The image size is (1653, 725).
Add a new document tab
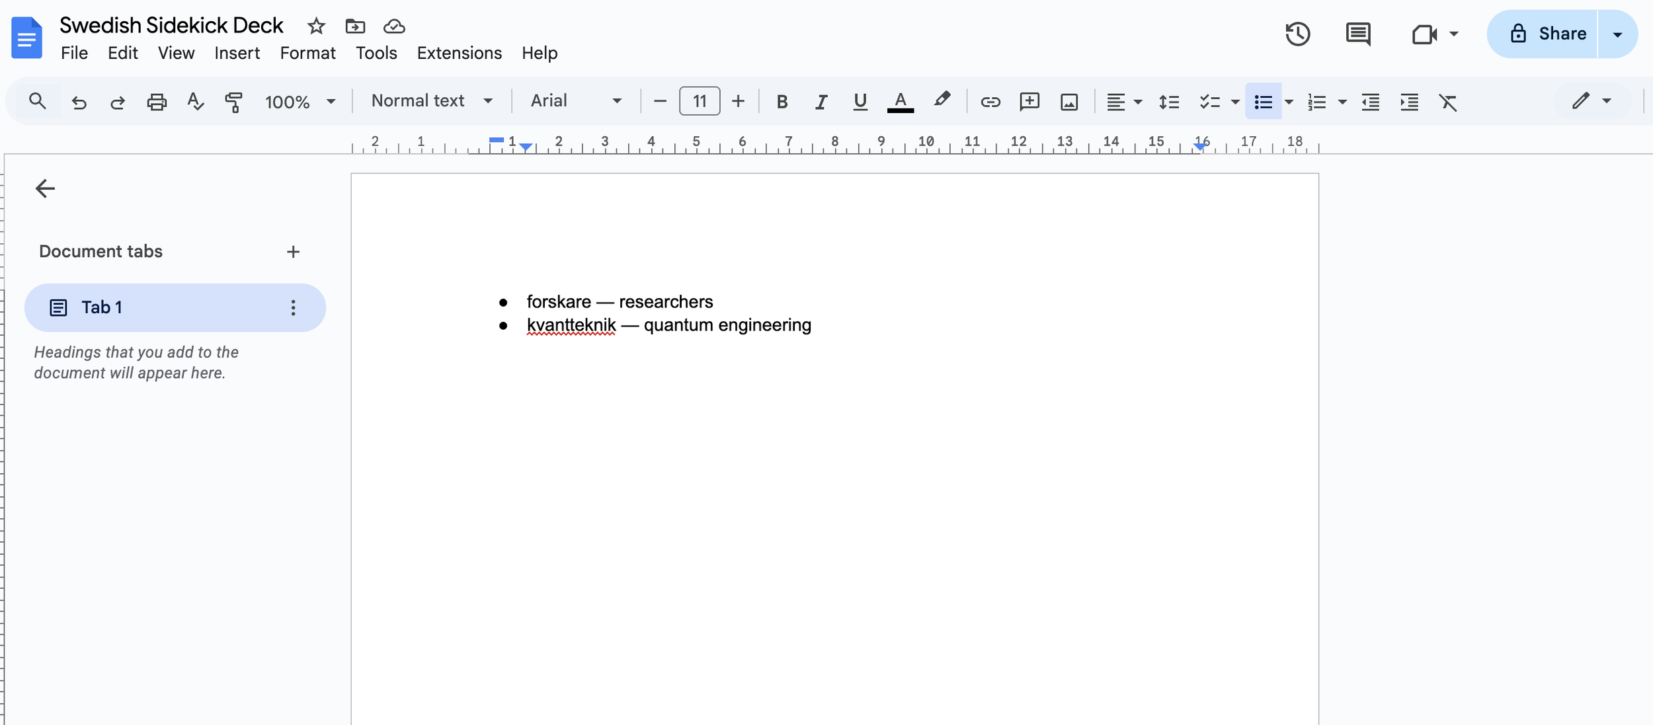(293, 252)
